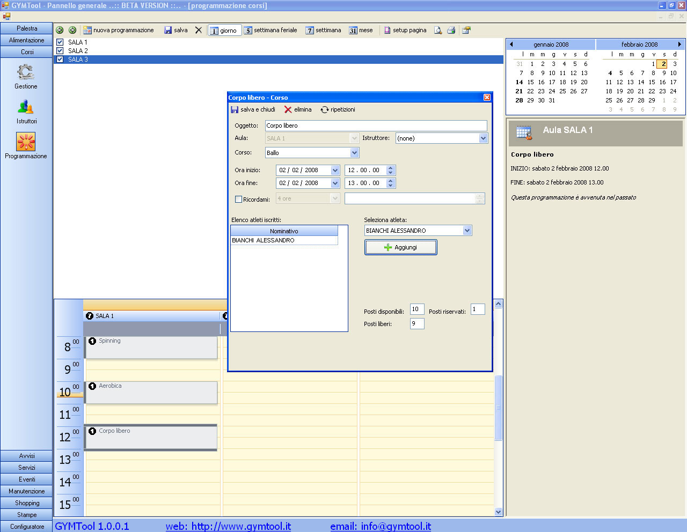This screenshot has width=687, height=532.
Task: Open the Alimentazione sidebar section
Action: 26,40
